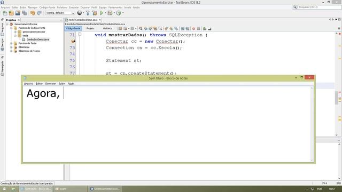342x192 pixels.
Task: Click the Save All toolbar icon
Action: [25, 13]
